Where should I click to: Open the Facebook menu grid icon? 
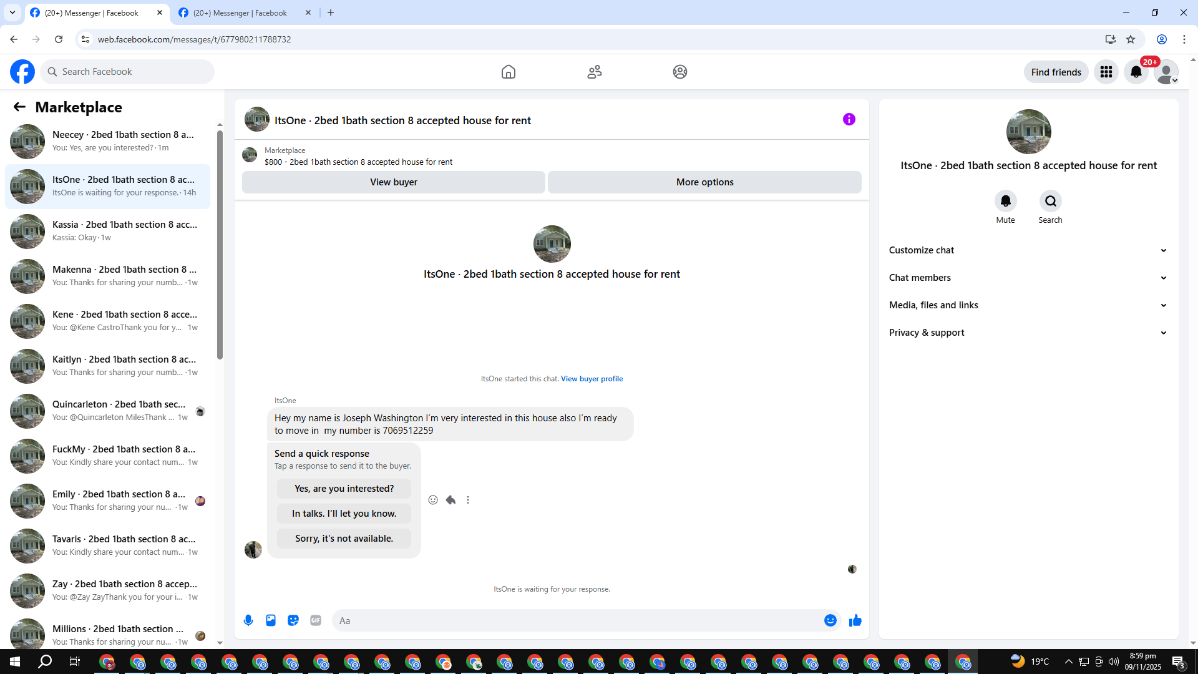click(x=1106, y=72)
